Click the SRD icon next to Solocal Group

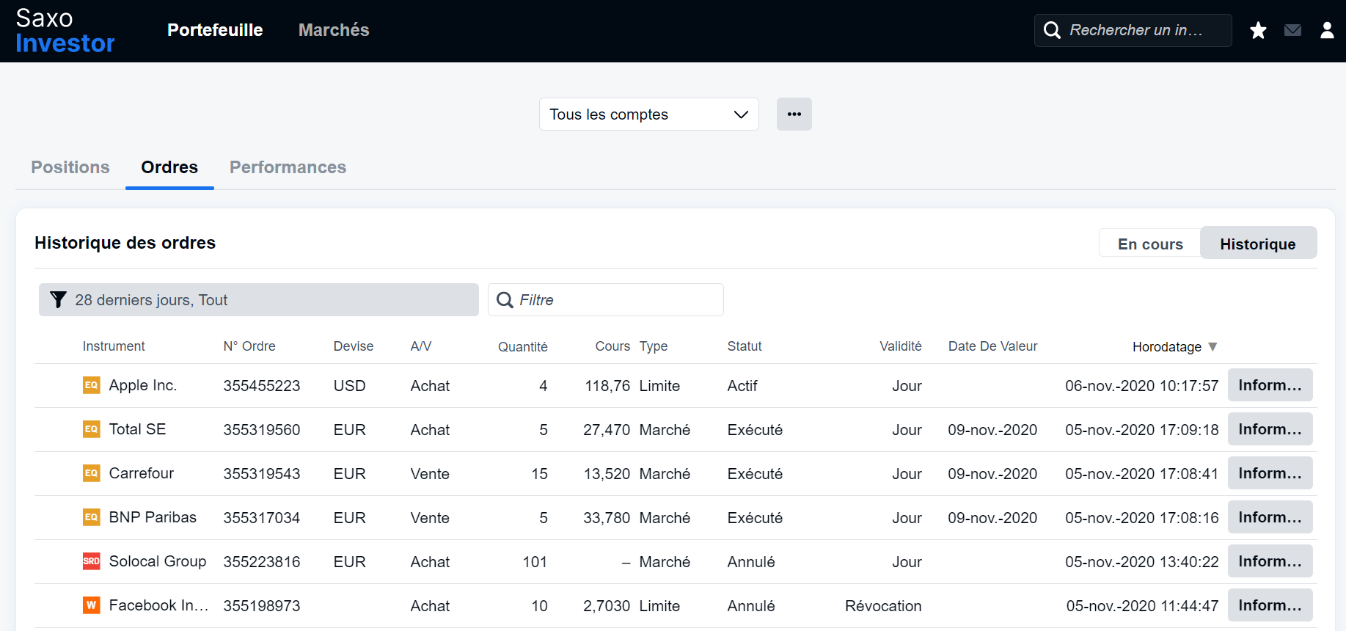pyautogui.click(x=91, y=561)
